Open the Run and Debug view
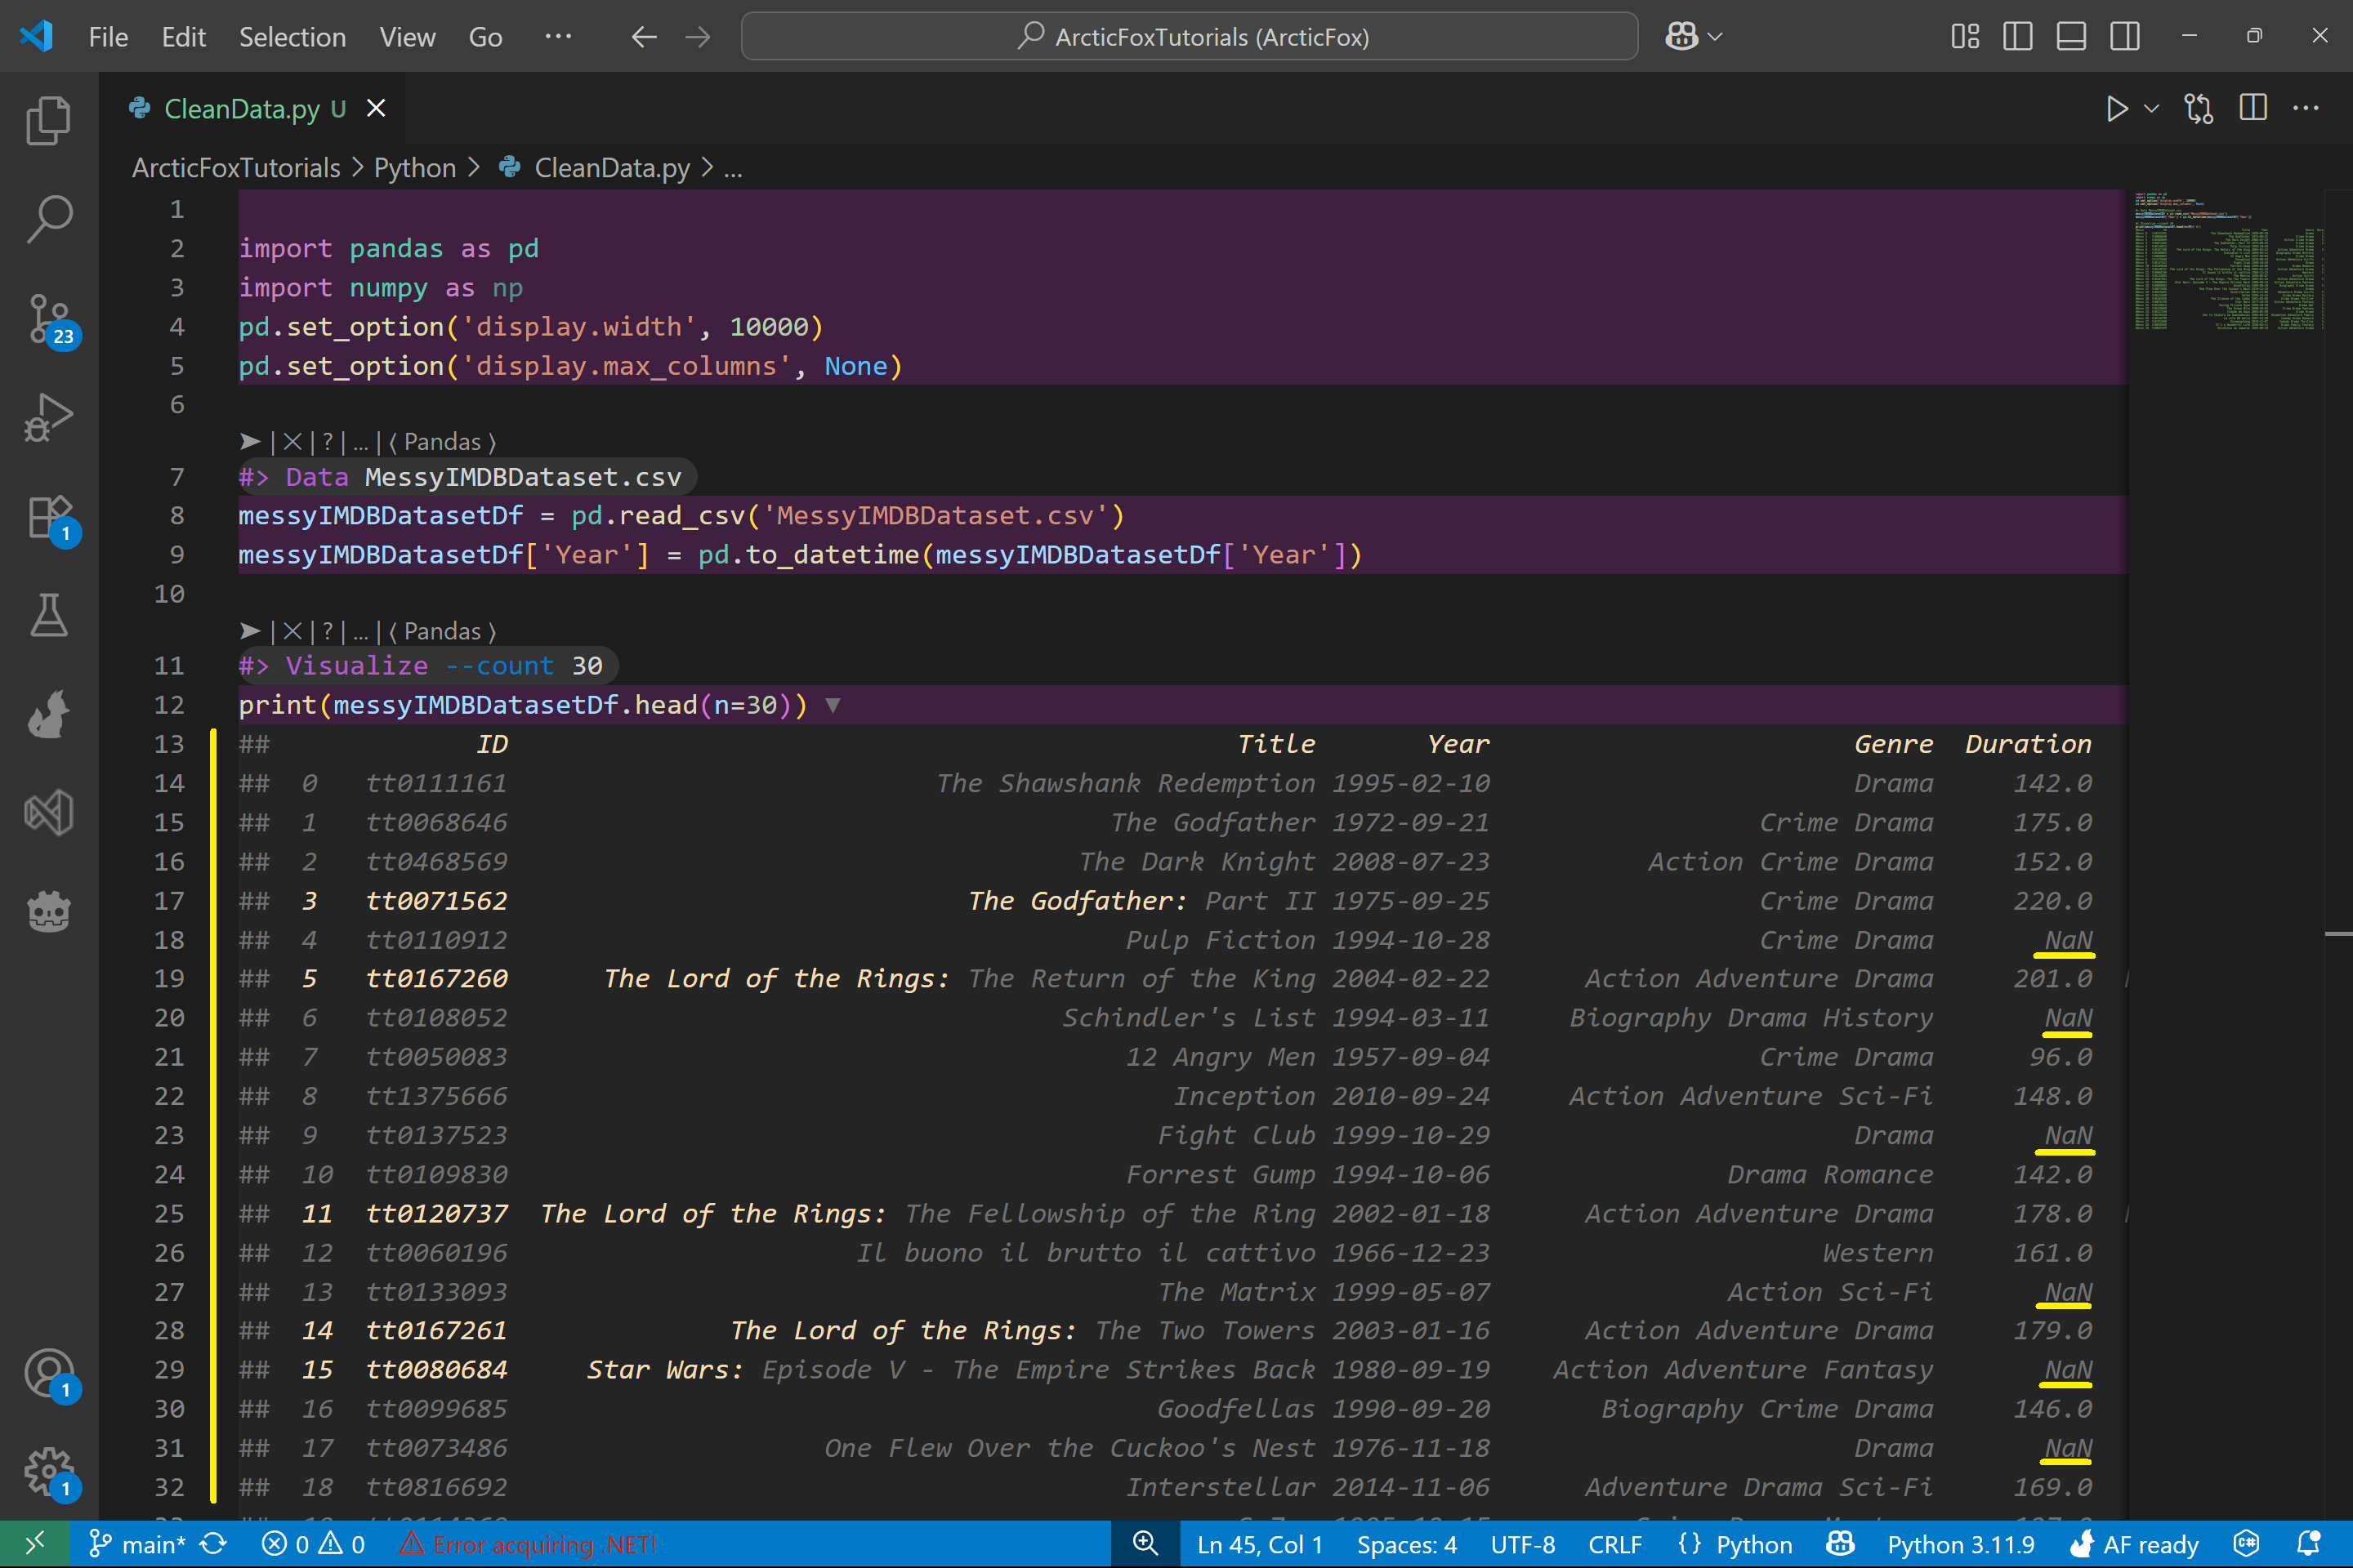2353x1568 pixels. pos(48,417)
